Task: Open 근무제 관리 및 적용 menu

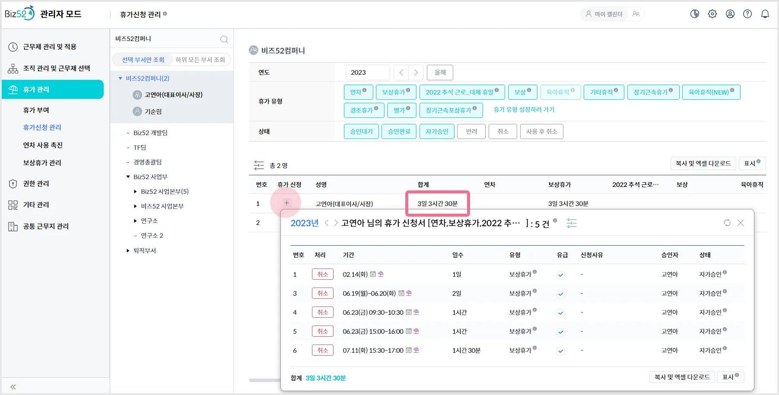Action: [50, 47]
